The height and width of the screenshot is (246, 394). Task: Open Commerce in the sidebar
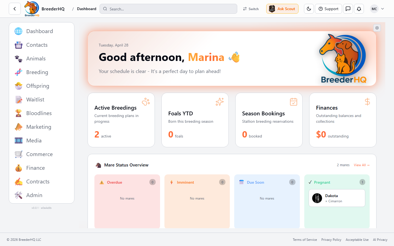pyautogui.click(x=42, y=154)
